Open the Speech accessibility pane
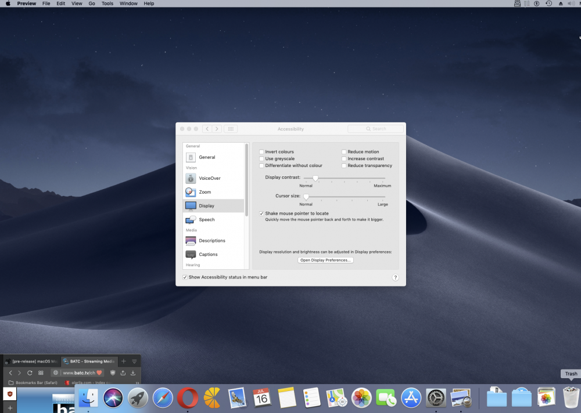 [x=214, y=220]
